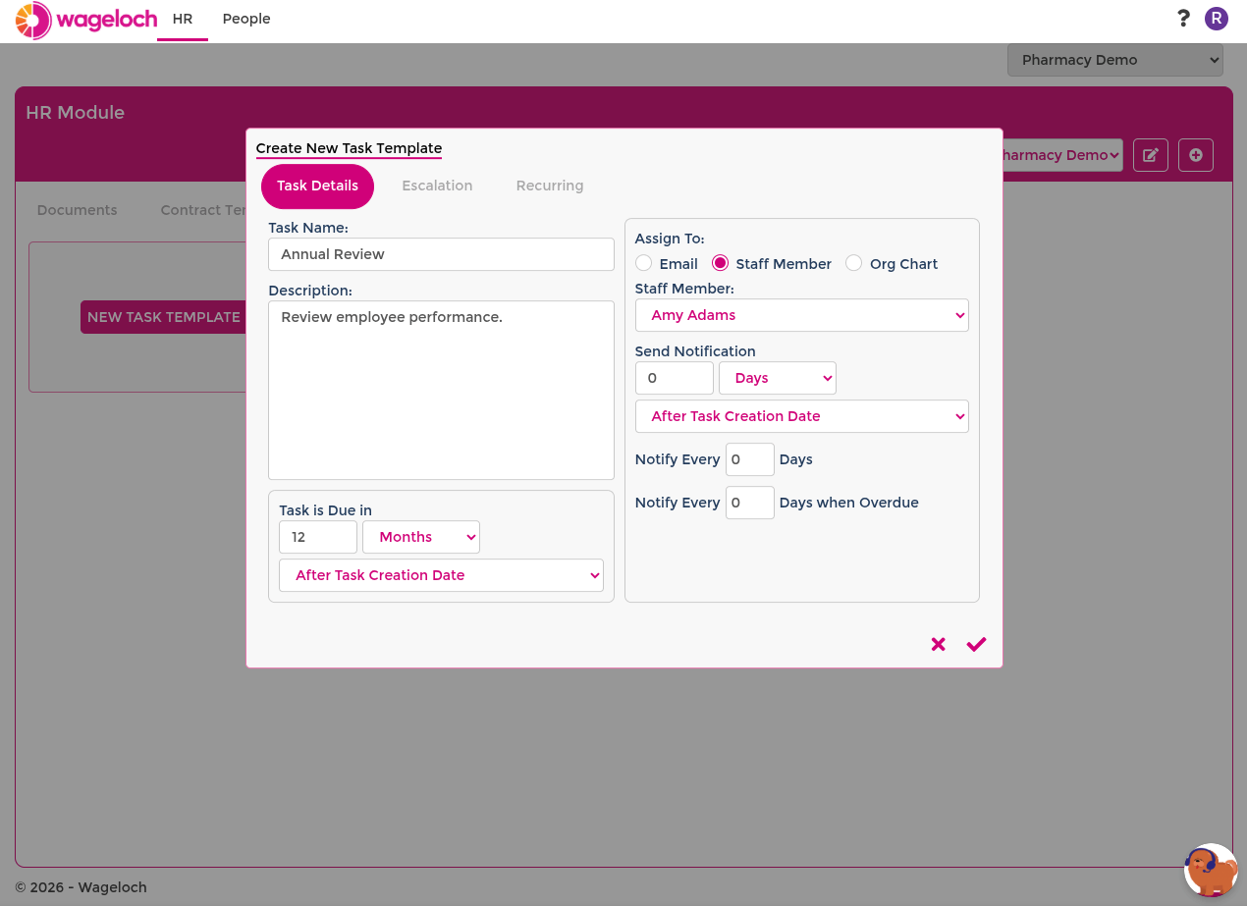Screen dimensions: 1247x906
Task: Click the Wageloch logo
Action: click(x=86, y=20)
